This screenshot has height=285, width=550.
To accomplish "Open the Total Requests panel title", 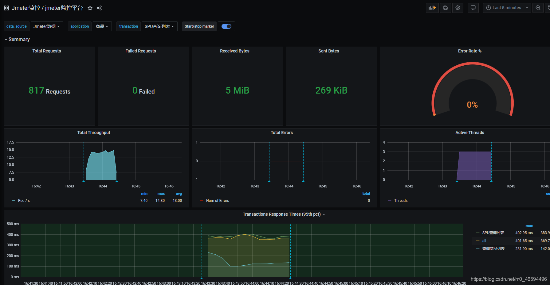I will (47, 51).
